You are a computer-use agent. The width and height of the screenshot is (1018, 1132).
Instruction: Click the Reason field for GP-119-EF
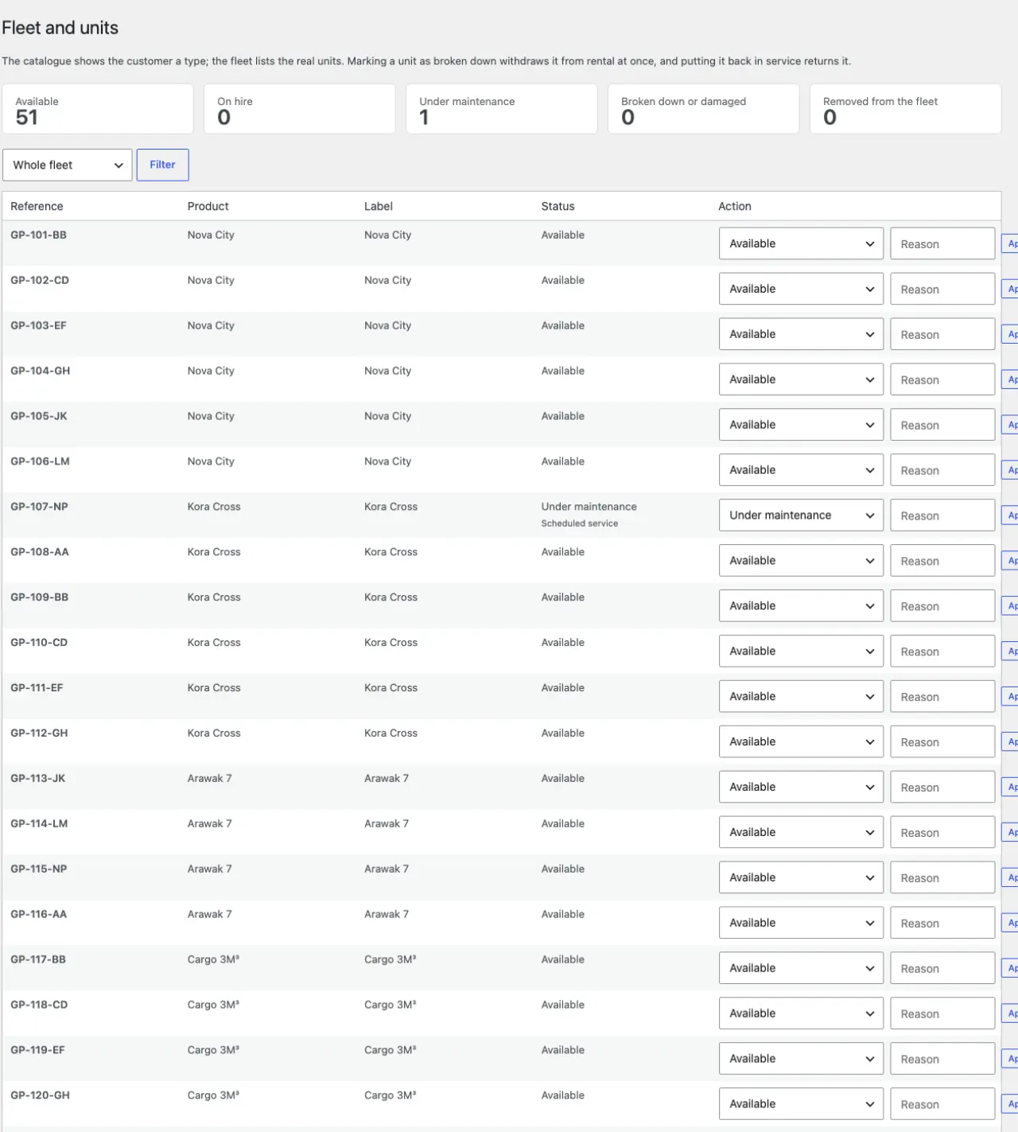click(x=942, y=1060)
